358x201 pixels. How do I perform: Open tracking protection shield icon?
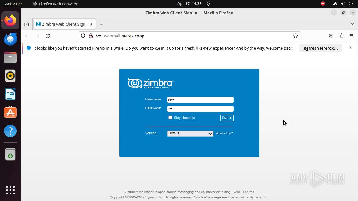tap(83, 36)
